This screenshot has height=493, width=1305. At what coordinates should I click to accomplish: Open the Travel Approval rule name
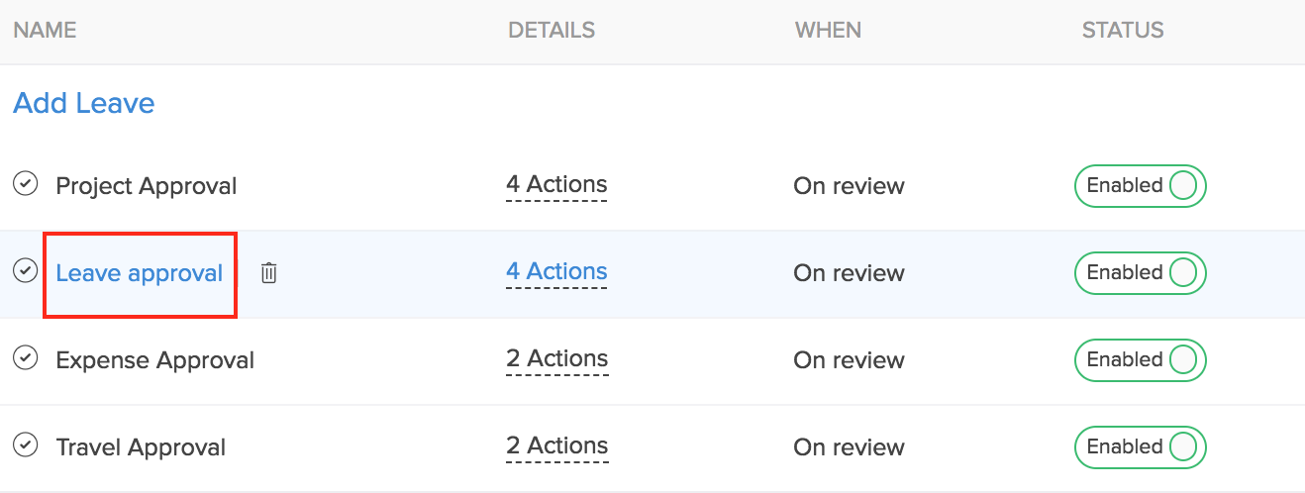point(141,447)
